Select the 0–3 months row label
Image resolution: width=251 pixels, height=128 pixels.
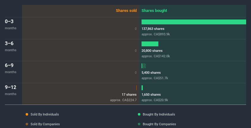coord(11,24)
